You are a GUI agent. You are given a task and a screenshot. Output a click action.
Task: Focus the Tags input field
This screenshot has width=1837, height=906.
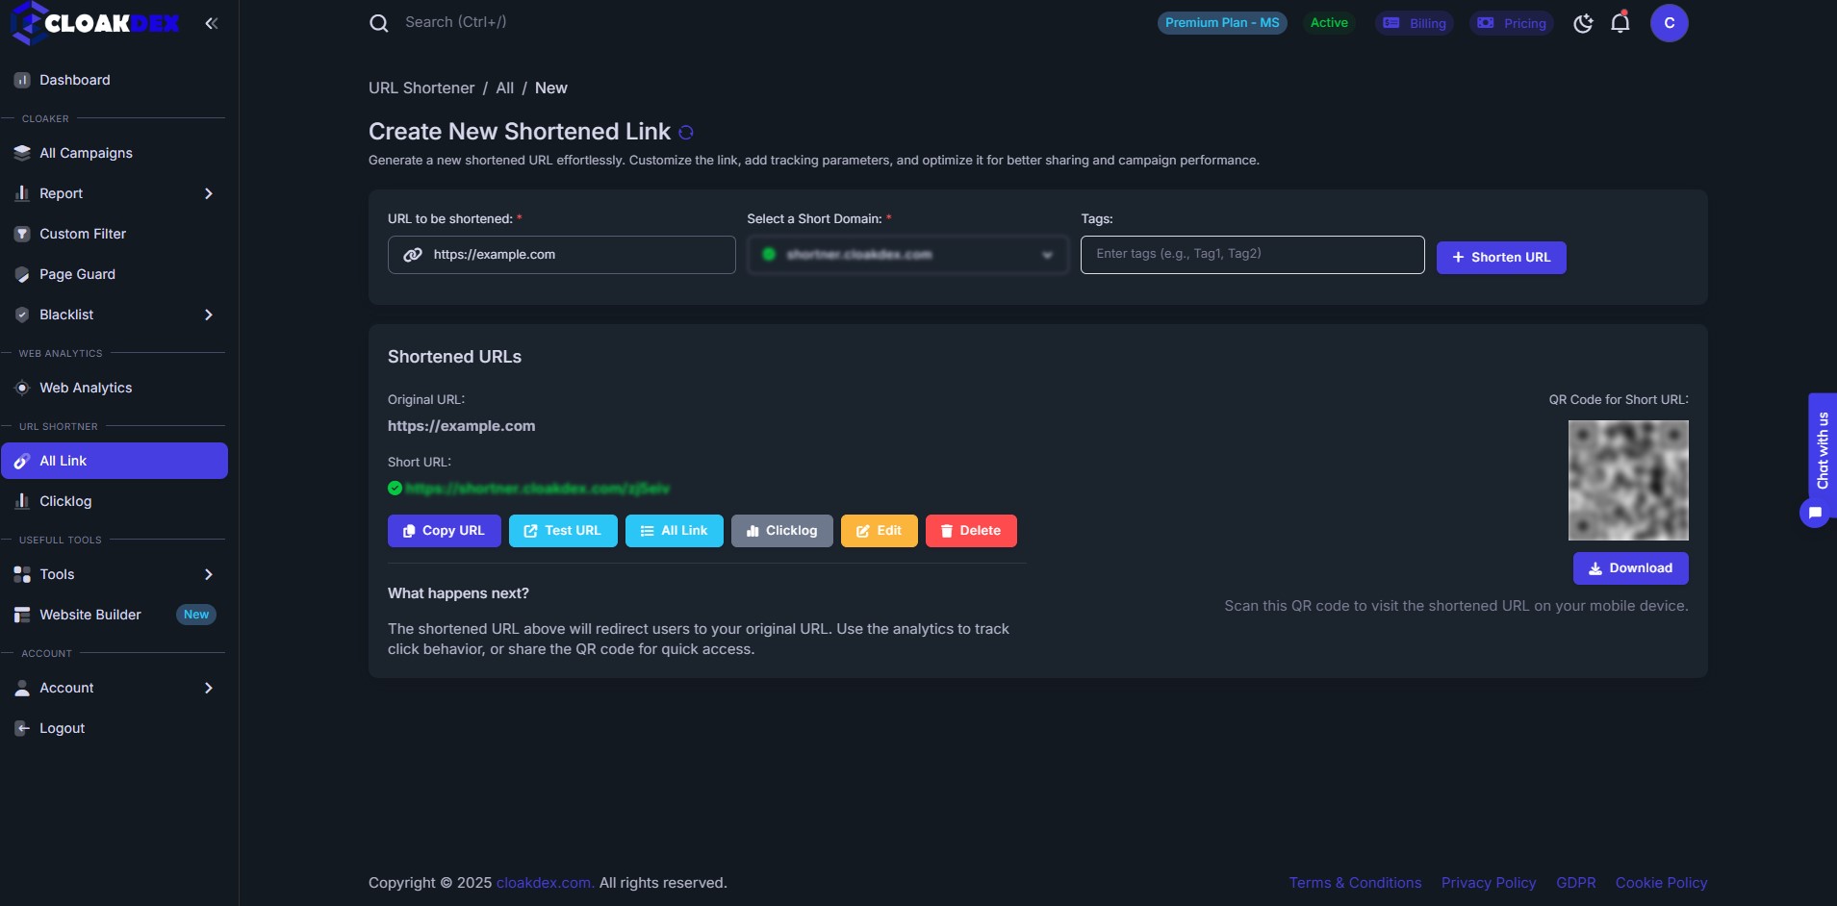click(1252, 255)
